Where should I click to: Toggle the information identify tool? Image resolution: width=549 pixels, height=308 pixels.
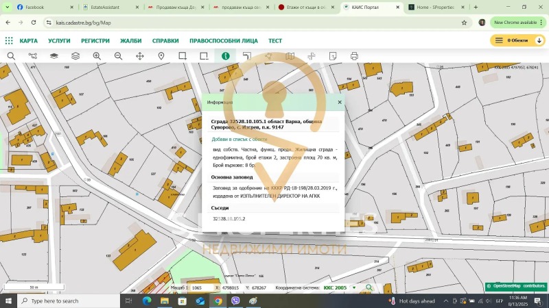tap(225, 56)
